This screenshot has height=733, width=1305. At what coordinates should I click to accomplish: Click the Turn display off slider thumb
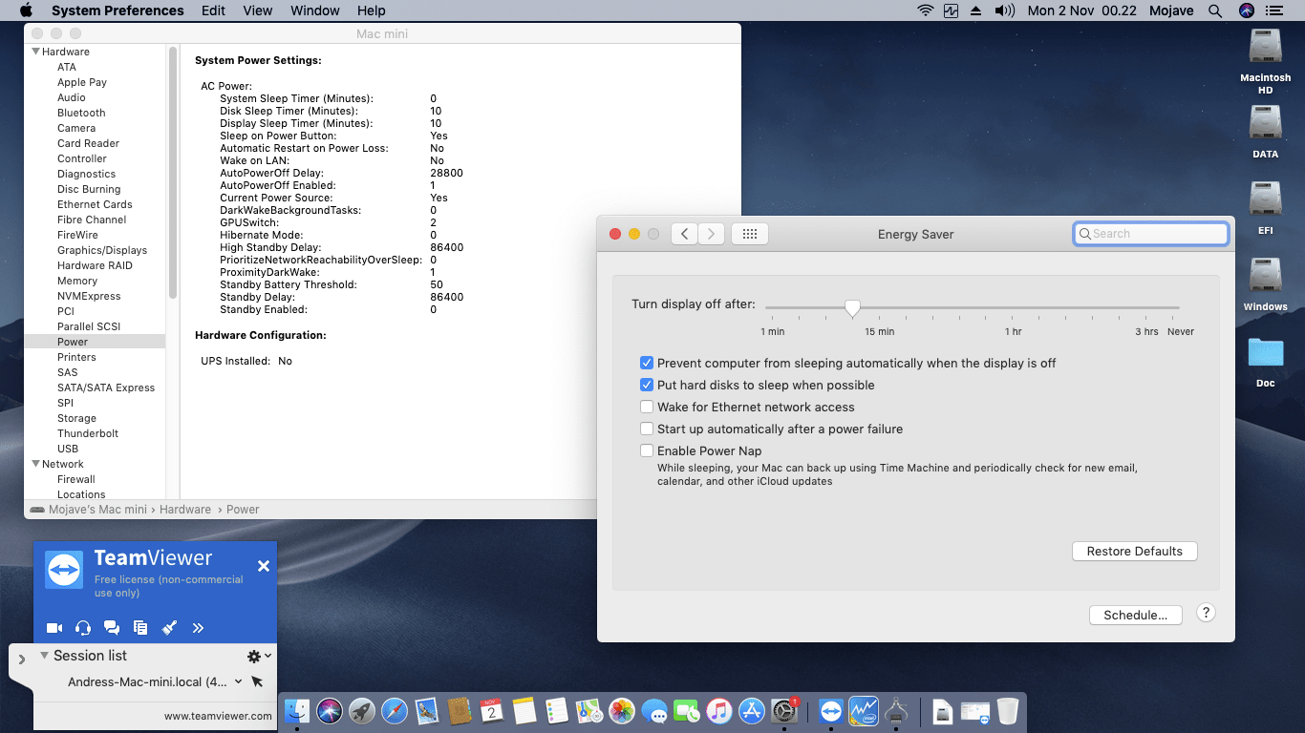pos(852,307)
